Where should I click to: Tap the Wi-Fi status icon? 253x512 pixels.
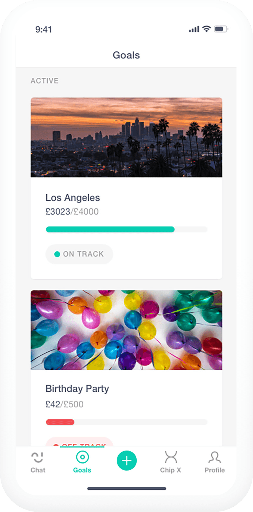tap(207, 29)
